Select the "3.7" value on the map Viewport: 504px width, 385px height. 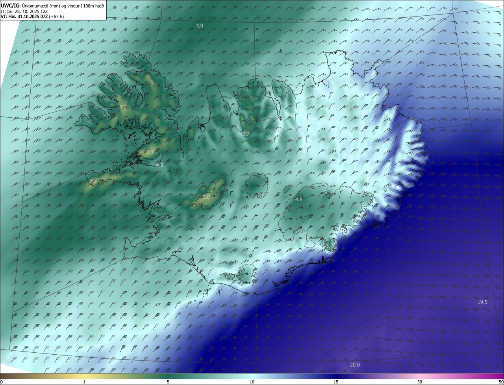point(246,134)
